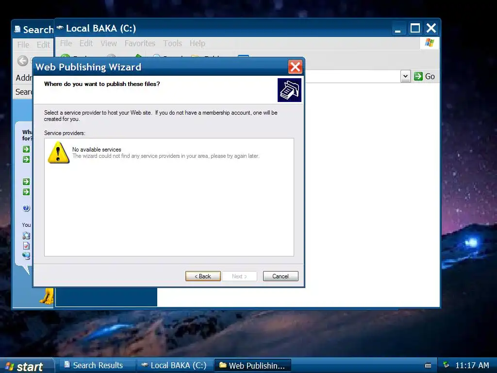Open Tools menu in Local BAKA window
Image resolution: width=497 pixels, height=373 pixels.
172,43
